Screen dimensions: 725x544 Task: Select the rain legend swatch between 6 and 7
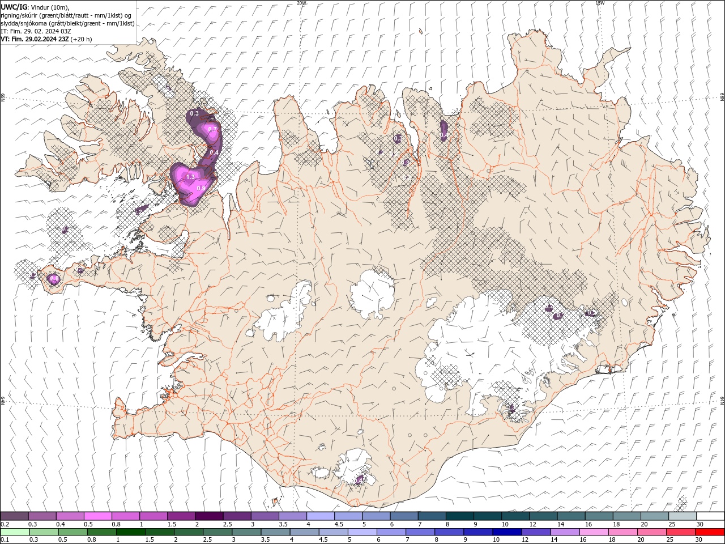(391, 532)
